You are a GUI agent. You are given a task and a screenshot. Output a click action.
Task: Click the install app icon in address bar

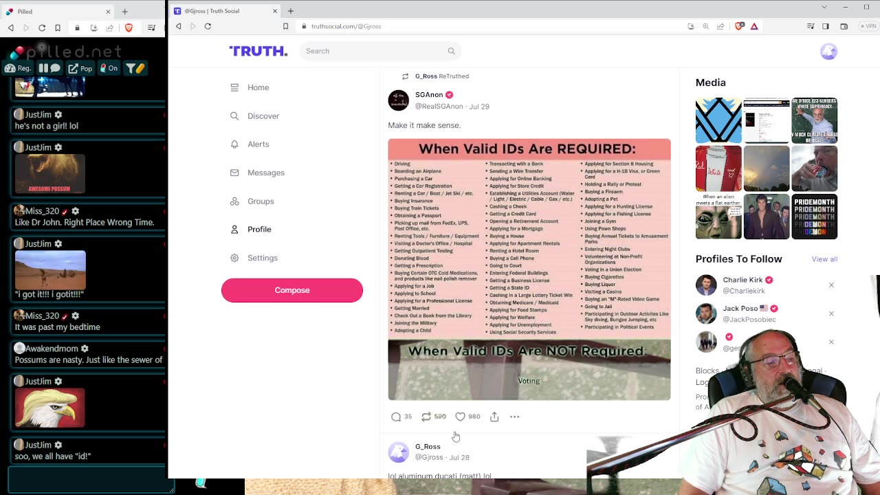coord(691,26)
